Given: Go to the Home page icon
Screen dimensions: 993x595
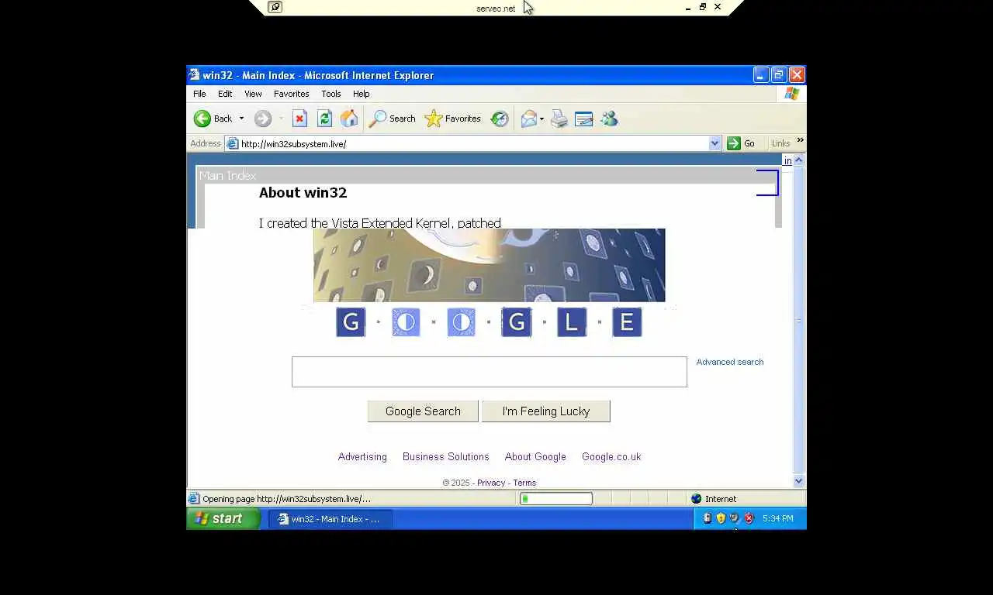Looking at the screenshot, I should click(x=349, y=119).
